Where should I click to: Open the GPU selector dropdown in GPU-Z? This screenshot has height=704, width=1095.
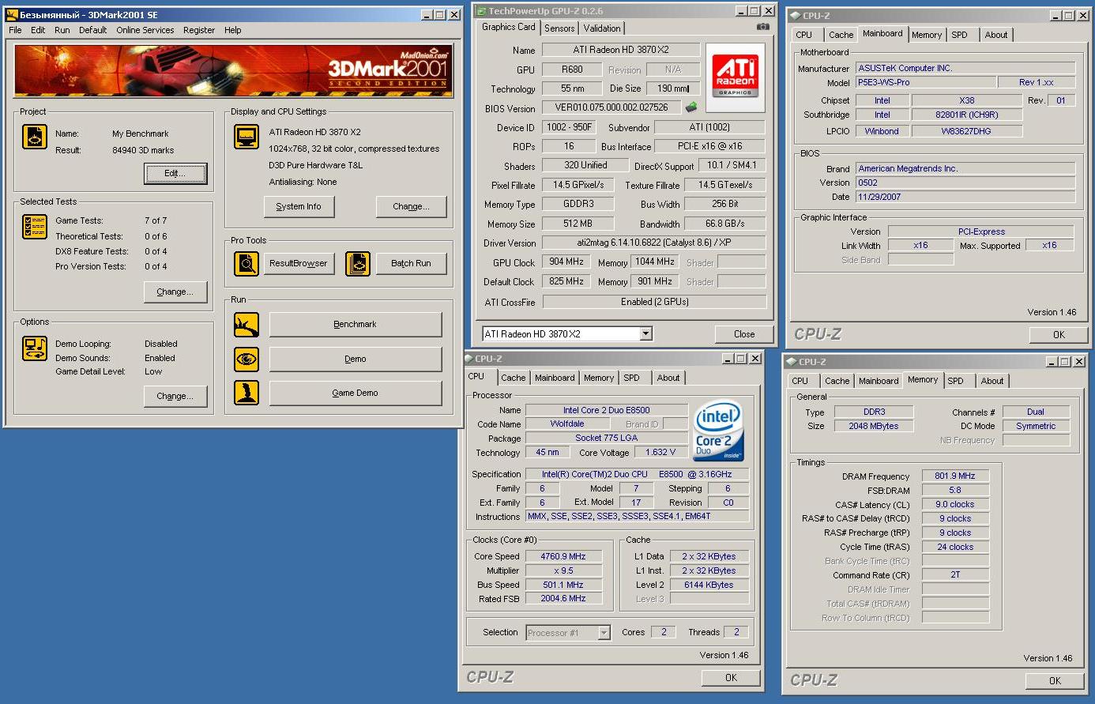[x=646, y=334]
